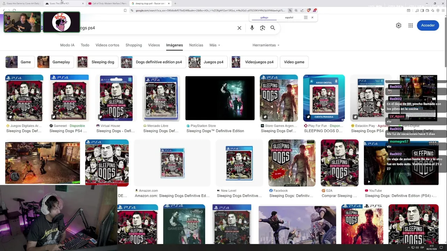This screenshot has width=447, height=251.
Task: Open Windows notification center icon
Action: (441, 248)
